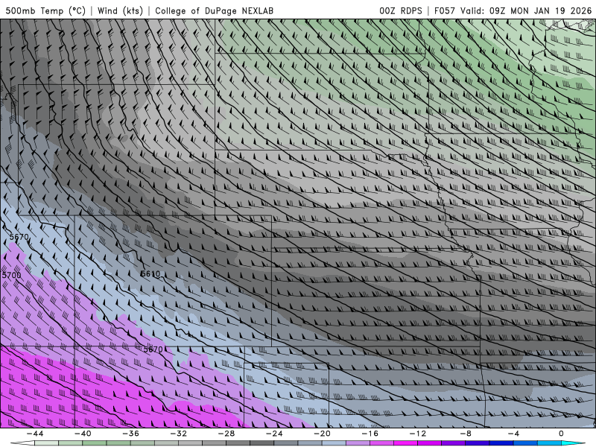
Task: Click the -24 colorbar tick label
Action: coord(274,434)
